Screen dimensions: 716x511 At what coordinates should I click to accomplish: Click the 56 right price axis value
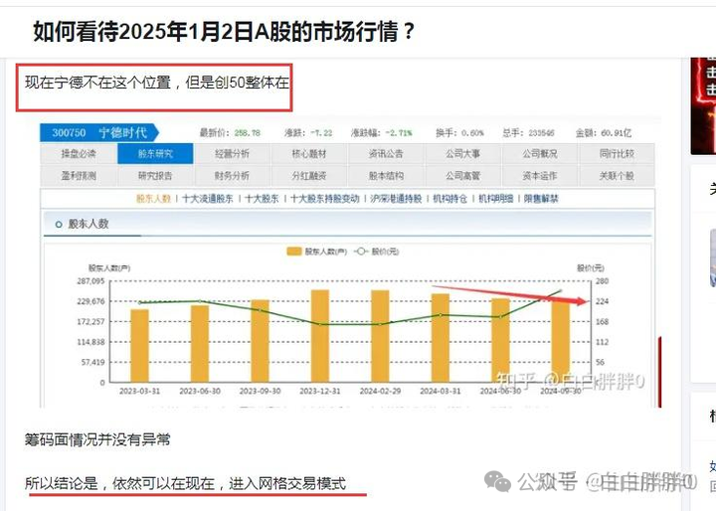click(x=600, y=363)
